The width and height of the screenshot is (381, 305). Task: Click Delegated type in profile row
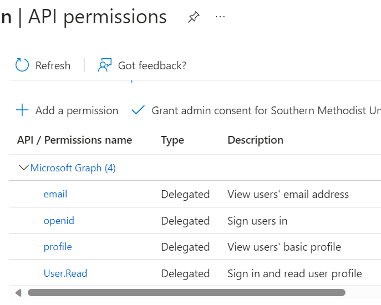click(x=185, y=247)
